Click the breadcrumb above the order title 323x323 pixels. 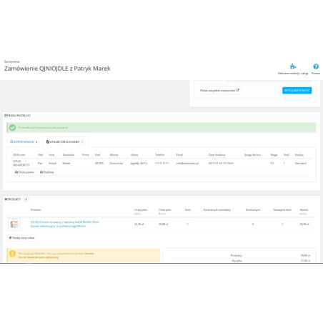(x=12, y=61)
